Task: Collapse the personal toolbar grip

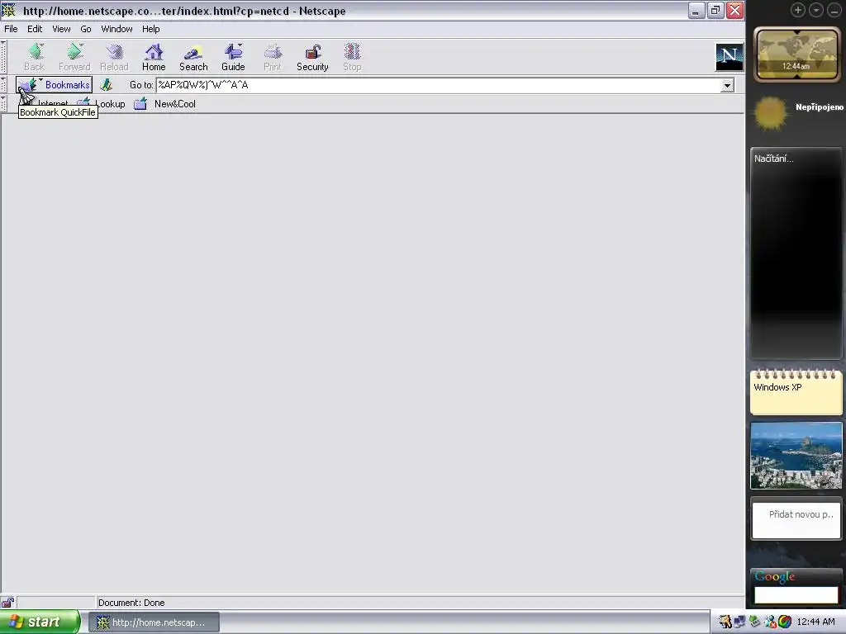Action: 3,103
